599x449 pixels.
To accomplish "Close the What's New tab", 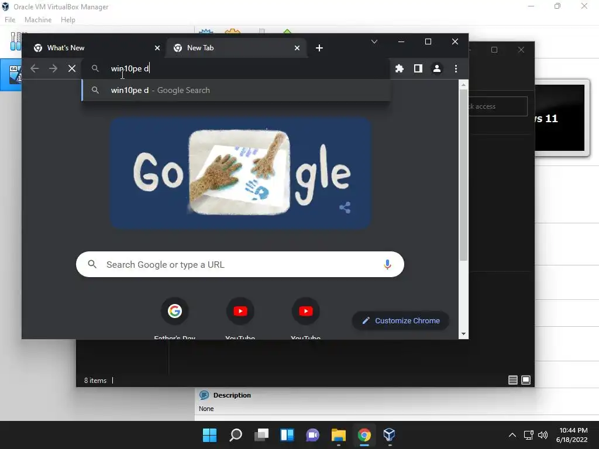I will tap(157, 48).
